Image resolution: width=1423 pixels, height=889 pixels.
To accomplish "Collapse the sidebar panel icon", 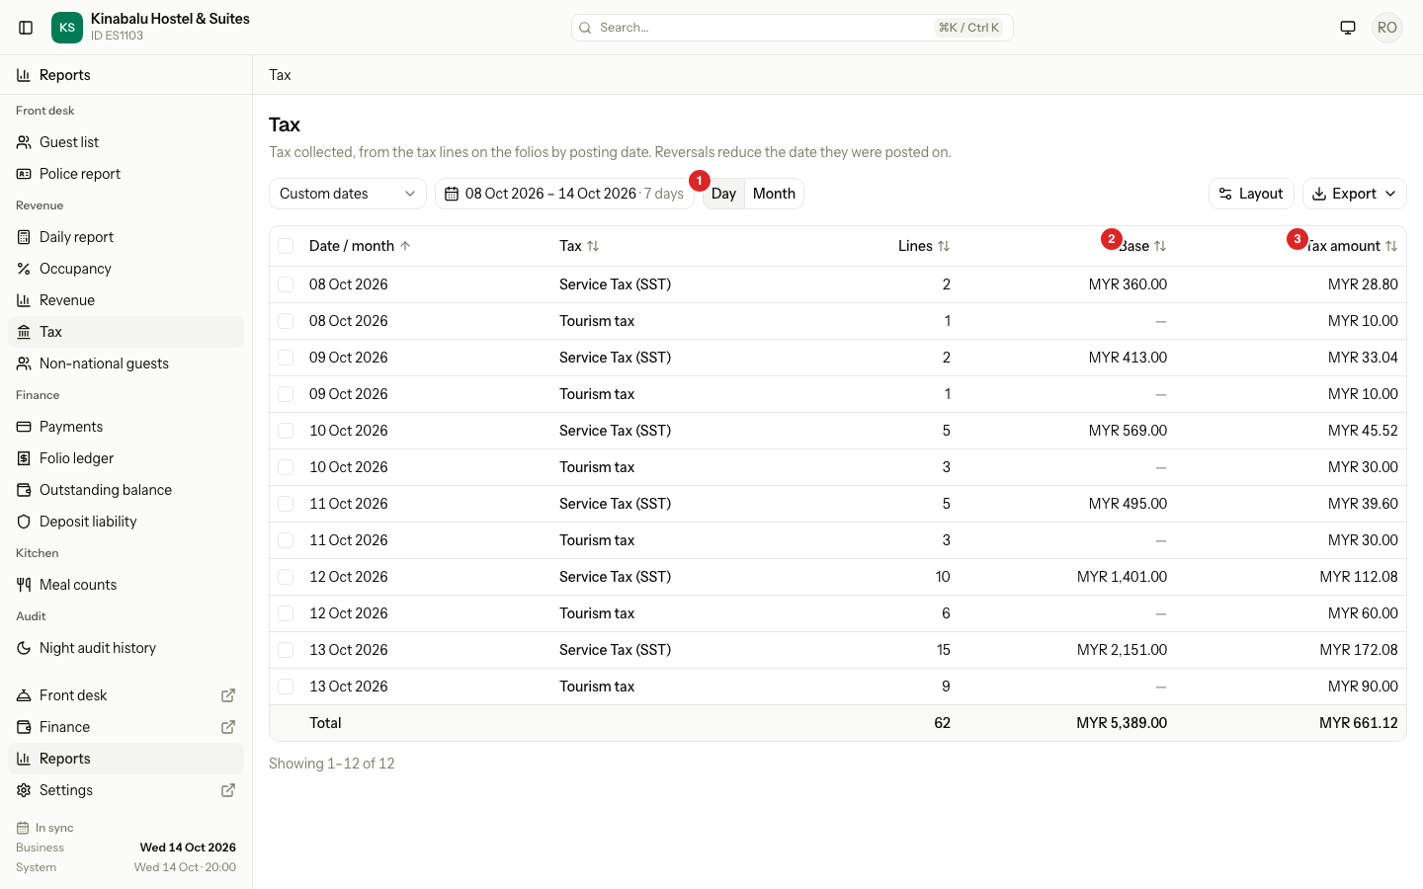I will click(x=26, y=28).
